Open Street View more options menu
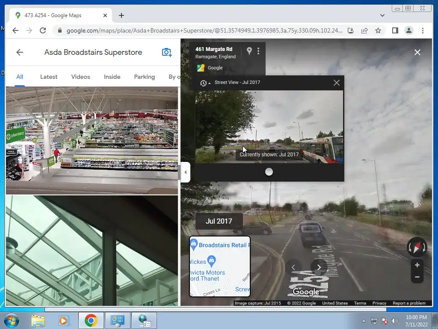Screen dimensions: 438x329 258,51
